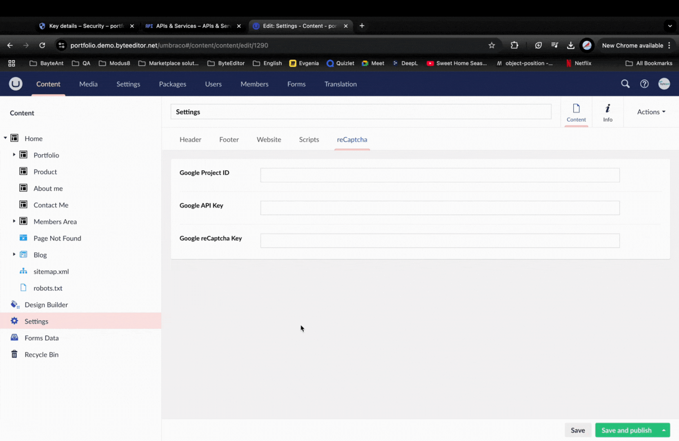Image resolution: width=679 pixels, height=441 pixels.
Task: Go to the Media section
Action: point(88,84)
